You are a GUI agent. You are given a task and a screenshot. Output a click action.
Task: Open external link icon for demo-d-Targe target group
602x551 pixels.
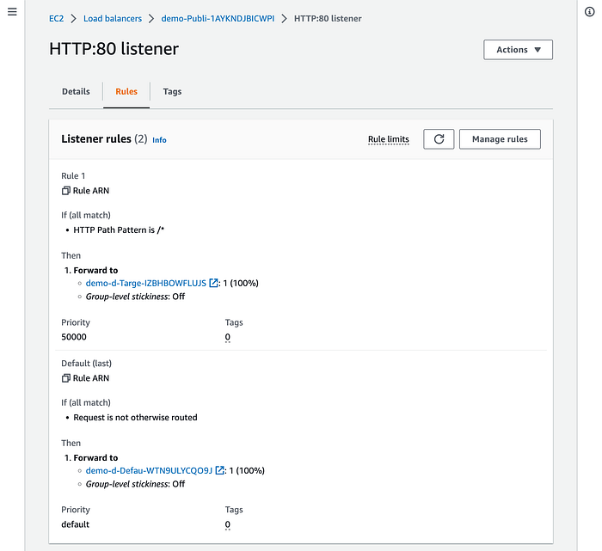click(214, 284)
